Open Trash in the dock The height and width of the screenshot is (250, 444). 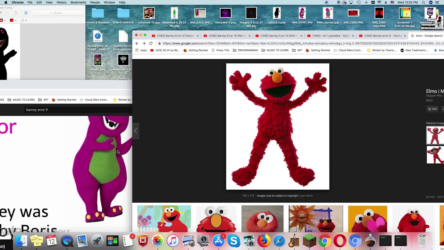(x=422, y=241)
